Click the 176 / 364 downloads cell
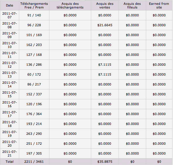Image resolution: width=173 pixels, height=165 pixels. point(34,114)
